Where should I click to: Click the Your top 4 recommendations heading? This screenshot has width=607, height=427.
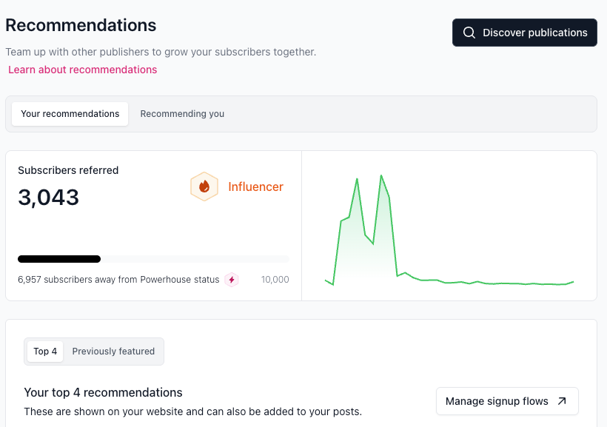click(x=103, y=392)
